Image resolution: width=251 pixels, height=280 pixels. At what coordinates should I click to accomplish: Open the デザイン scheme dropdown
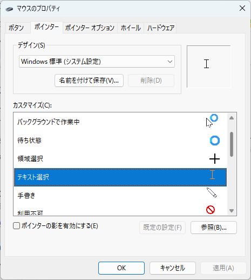pyautogui.click(x=97, y=62)
